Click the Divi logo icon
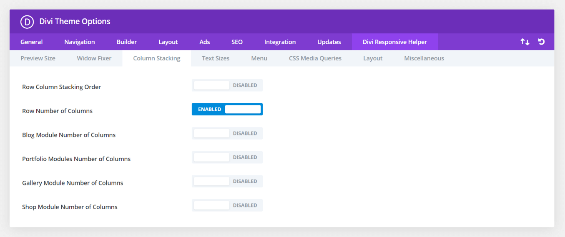The image size is (565, 237). (27, 22)
